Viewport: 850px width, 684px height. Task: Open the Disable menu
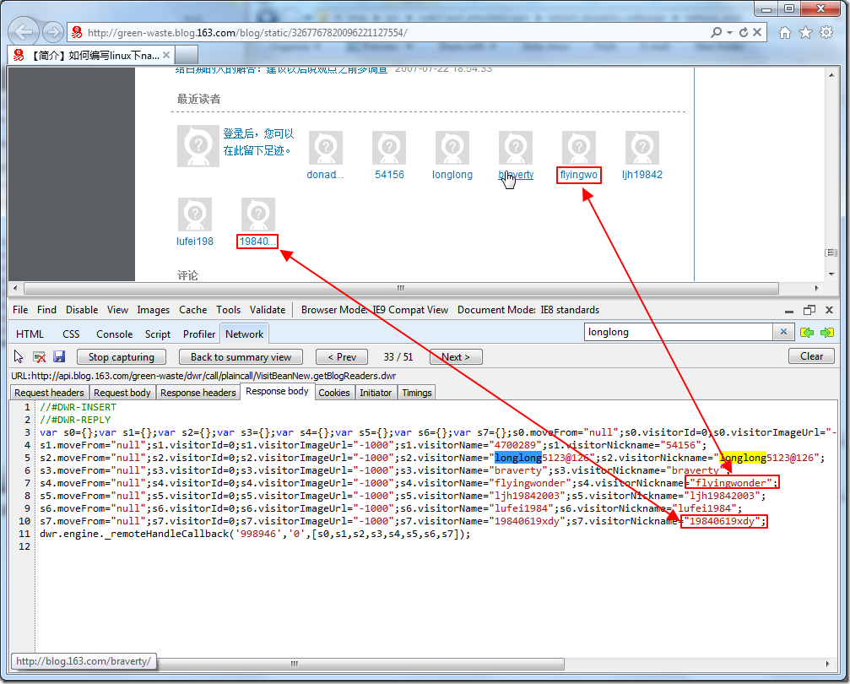82,310
